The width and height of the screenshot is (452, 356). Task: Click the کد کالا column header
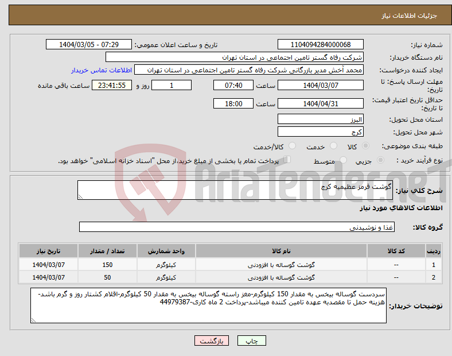tap(396, 251)
